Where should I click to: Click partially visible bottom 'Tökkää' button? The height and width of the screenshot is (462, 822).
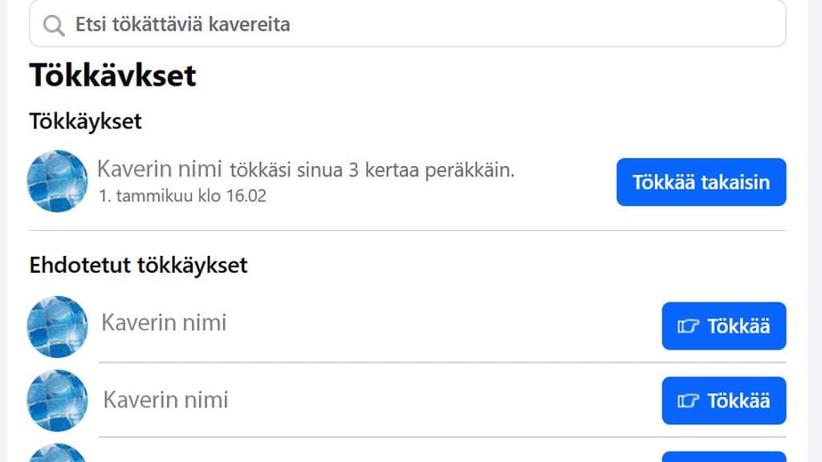pyautogui.click(x=723, y=457)
